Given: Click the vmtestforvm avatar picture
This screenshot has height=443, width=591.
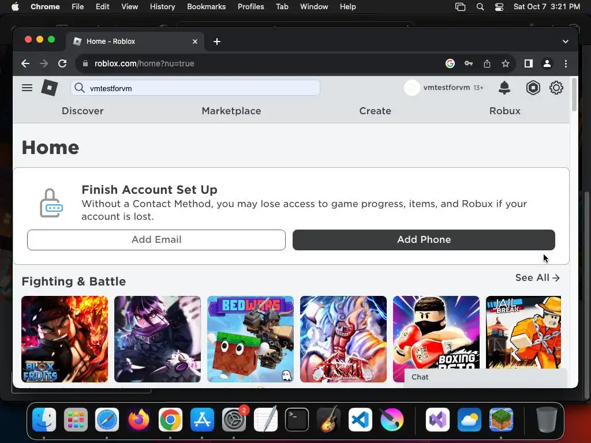Looking at the screenshot, I should [x=412, y=88].
